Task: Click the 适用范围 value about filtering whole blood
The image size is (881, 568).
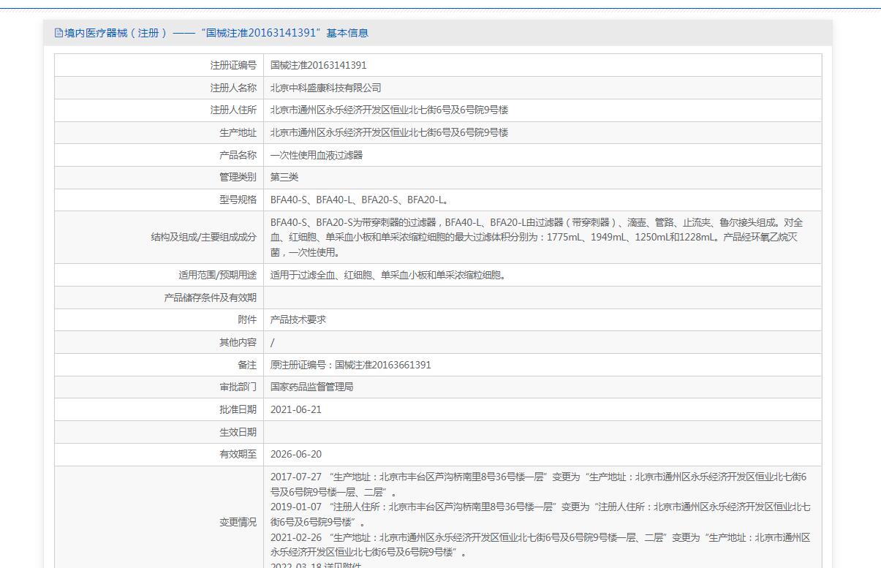Action: pos(388,275)
